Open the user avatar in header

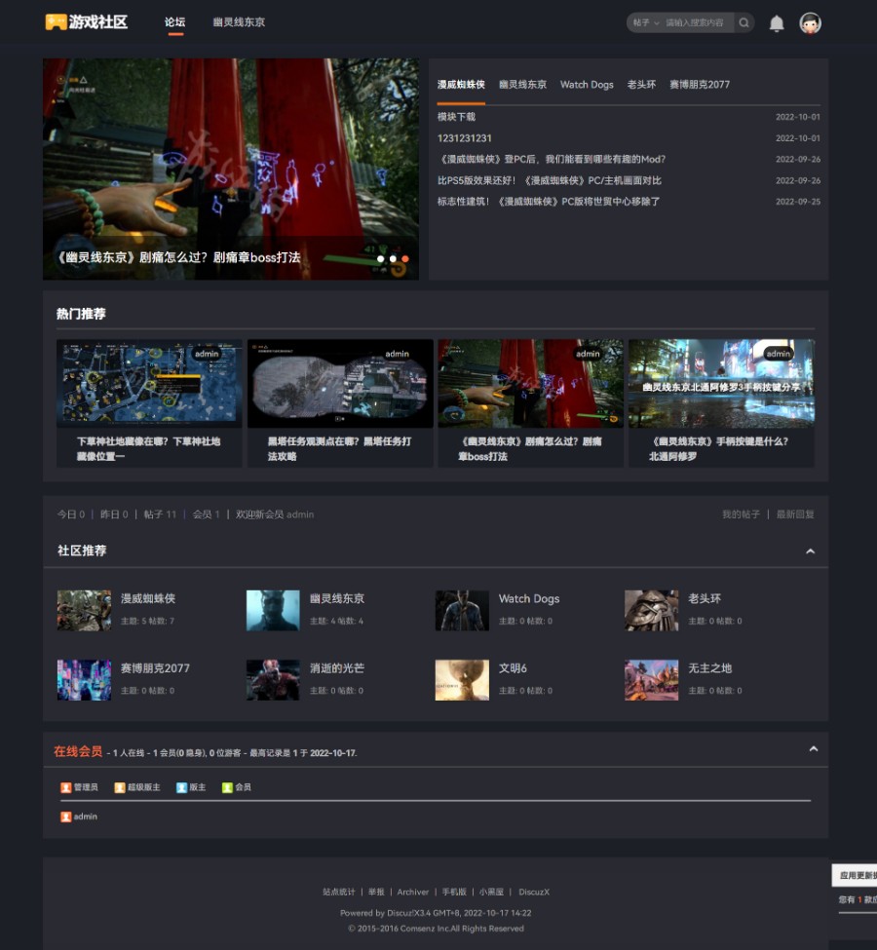tap(811, 23)
